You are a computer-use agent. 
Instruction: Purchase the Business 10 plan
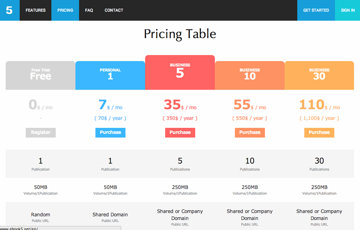click(x=250, y=132)
